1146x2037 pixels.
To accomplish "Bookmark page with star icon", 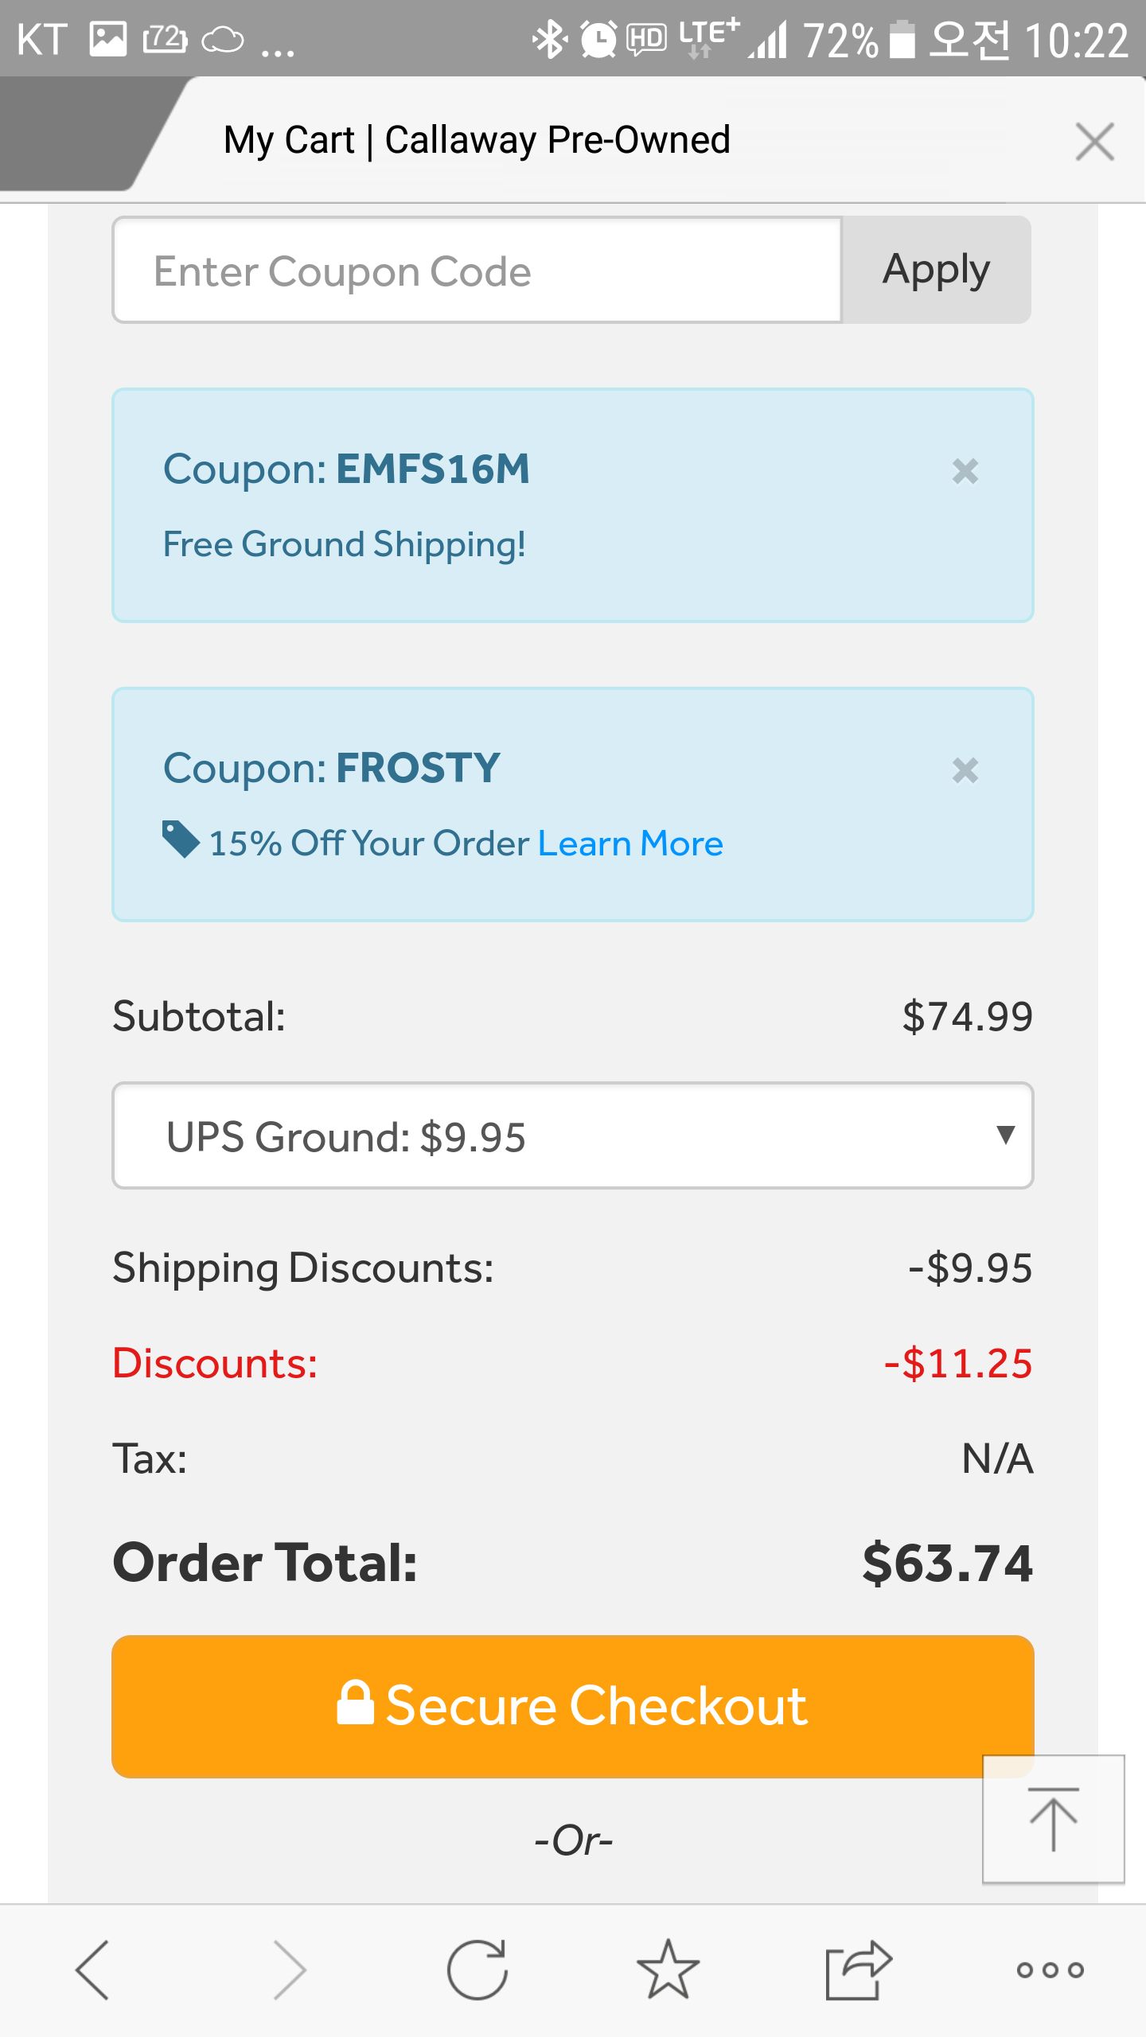I will pos(668,1970).
